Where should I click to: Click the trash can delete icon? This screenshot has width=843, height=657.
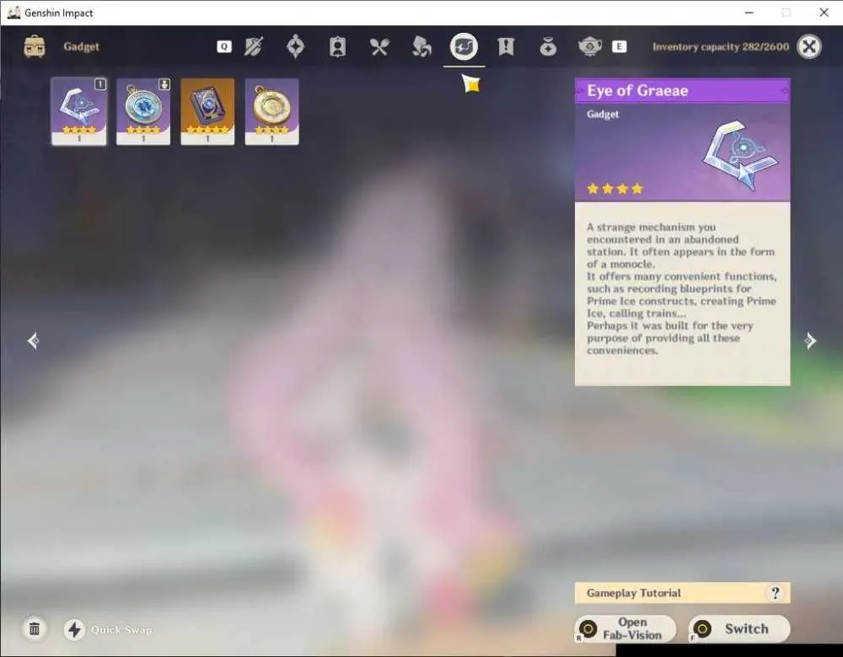35,628
